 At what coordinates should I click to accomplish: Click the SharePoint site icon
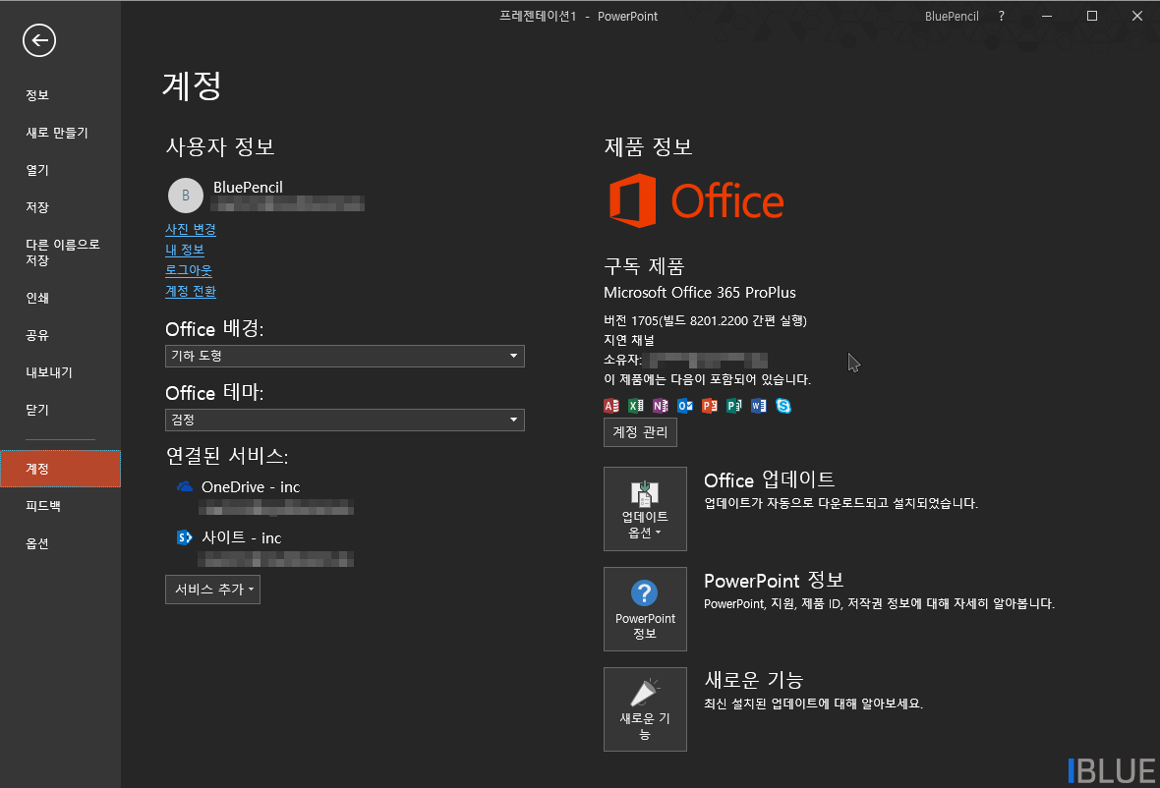tap(185, 537)
